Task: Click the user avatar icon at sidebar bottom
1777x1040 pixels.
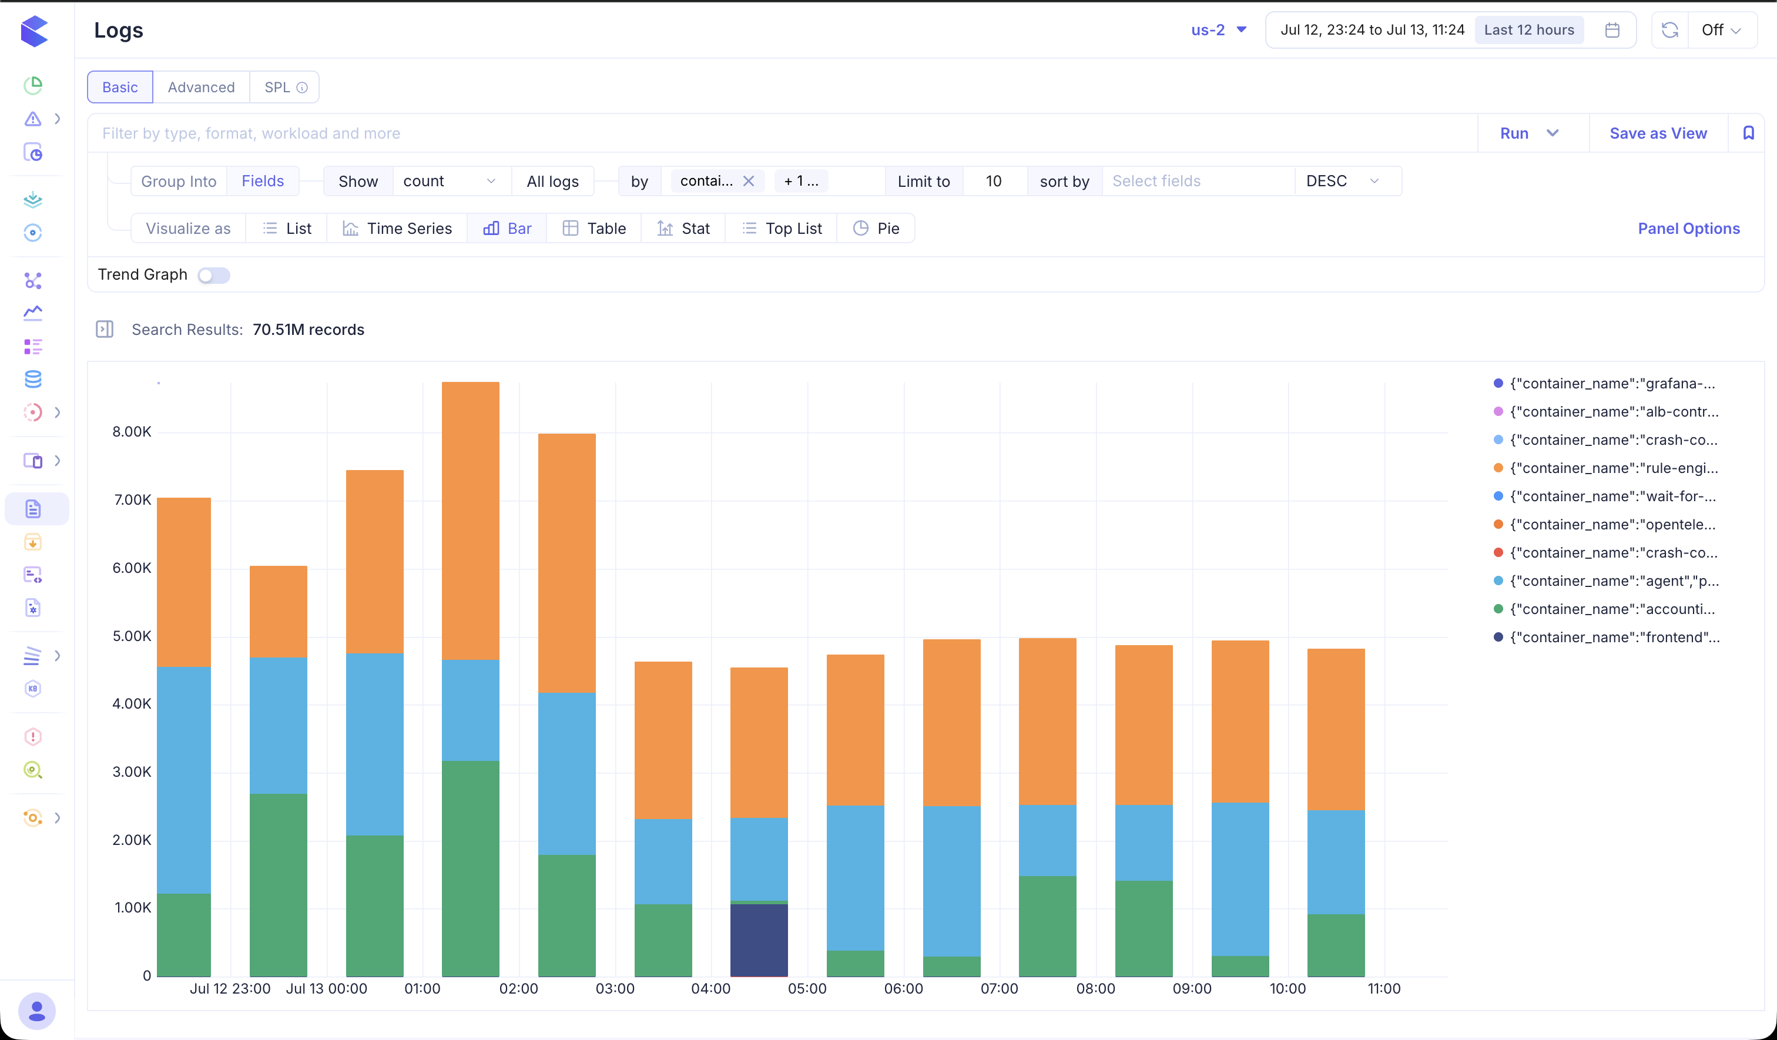Action: pyautogui.click(x=36, y=1012)
